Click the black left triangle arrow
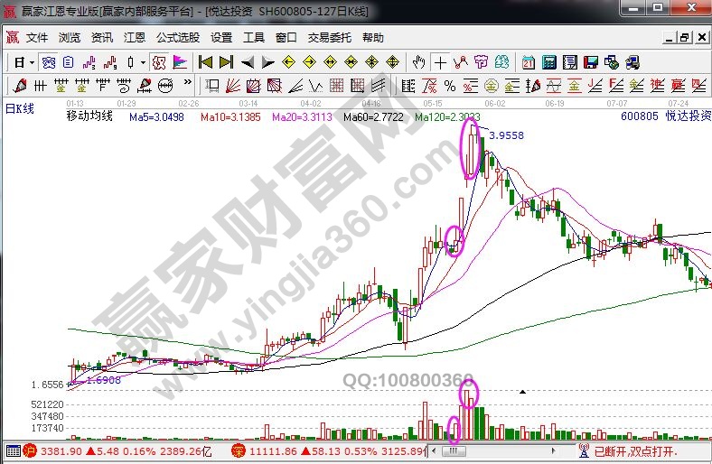The width and height of the screenshot is (712, 464). coord(247,62)
